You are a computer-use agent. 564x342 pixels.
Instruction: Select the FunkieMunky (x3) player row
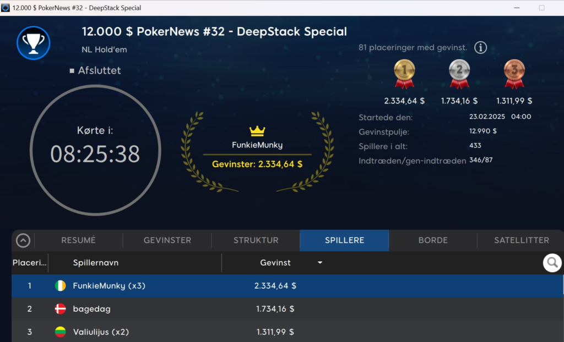[x=287, y=286]
